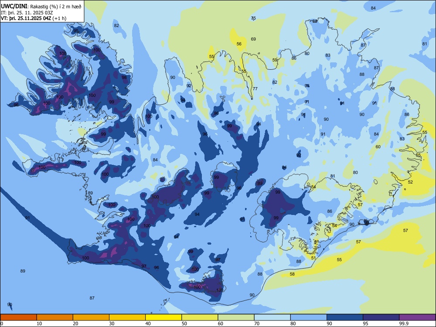Click the medium blue 90–95 legend swatch
The image size is (436, 327).
(x=345, y=317)
